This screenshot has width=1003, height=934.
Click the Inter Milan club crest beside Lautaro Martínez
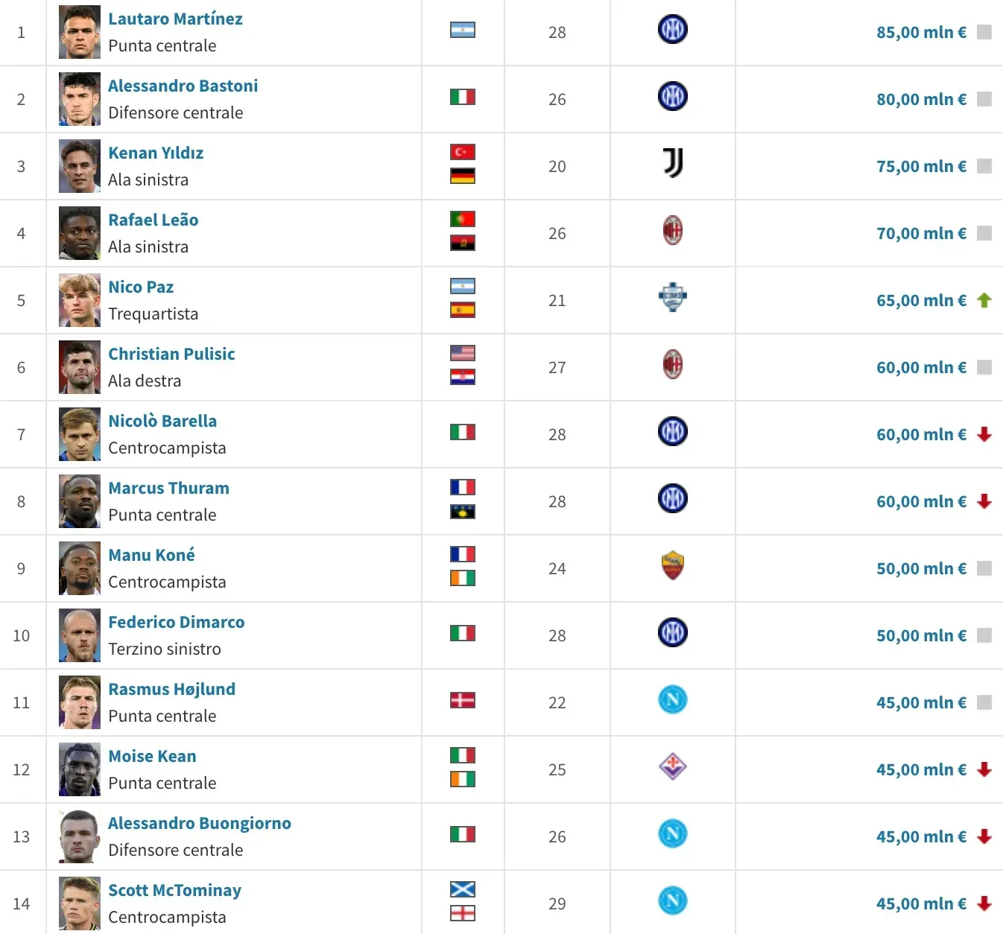672,32
